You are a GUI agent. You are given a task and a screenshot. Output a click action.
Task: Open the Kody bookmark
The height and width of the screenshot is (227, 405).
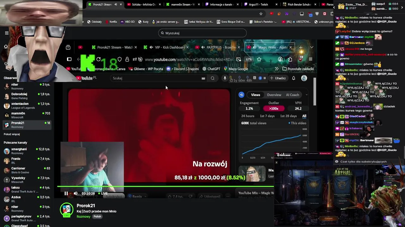point(143,22)
